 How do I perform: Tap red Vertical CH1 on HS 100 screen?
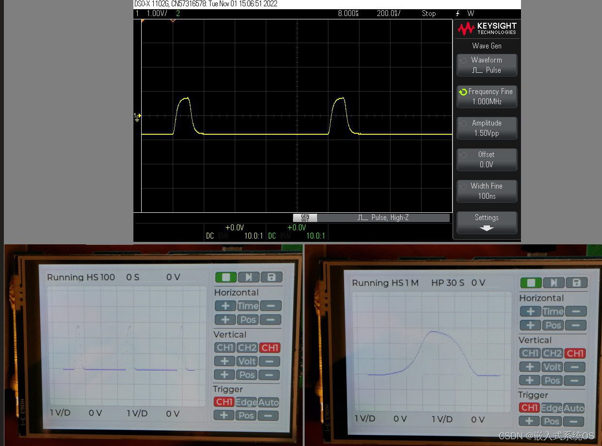pyautogui.click(x=270, y=348)
